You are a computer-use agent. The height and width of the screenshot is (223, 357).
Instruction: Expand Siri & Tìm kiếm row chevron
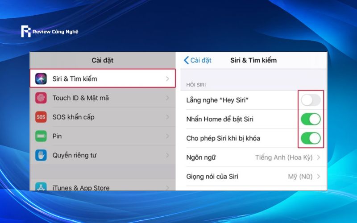[x=168, y=79]
